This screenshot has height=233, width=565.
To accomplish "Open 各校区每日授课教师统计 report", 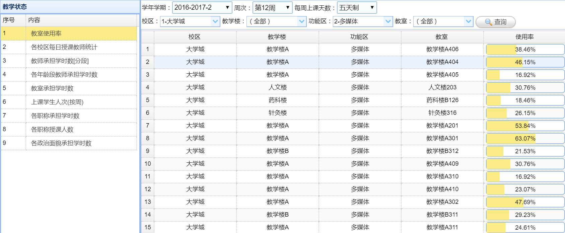I will point(64,47).
